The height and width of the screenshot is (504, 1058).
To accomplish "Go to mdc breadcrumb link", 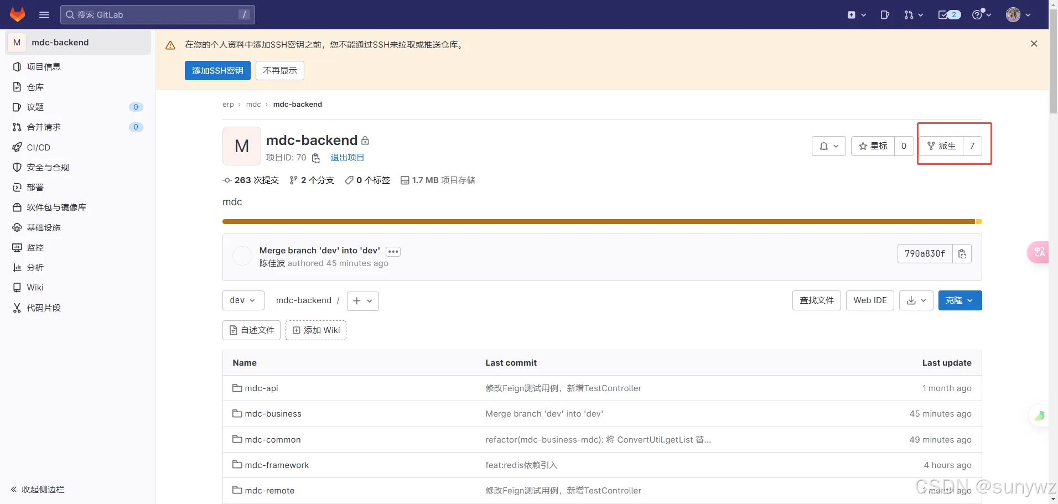I will [x=253, y=105].
